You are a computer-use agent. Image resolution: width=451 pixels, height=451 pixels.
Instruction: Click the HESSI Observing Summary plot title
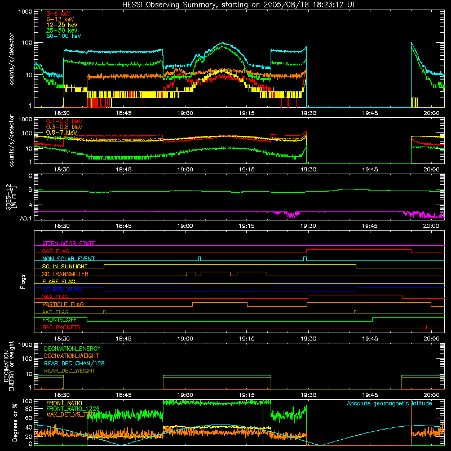[x=239, y=5]
